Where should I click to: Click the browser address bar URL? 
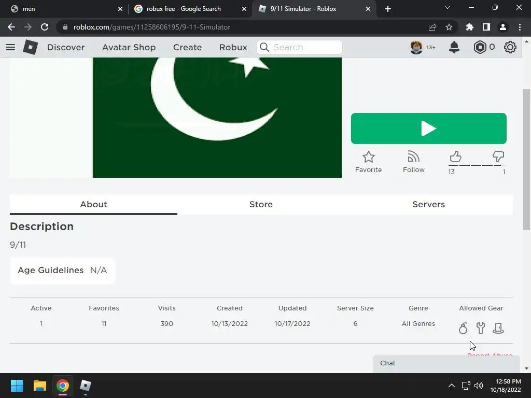point(152,27)
